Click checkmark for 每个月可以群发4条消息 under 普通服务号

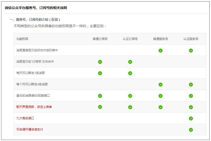[160, 84]
